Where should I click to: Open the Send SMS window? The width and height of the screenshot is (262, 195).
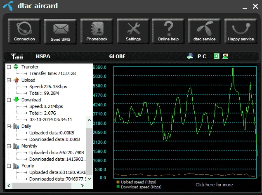(x=61, y=31)
